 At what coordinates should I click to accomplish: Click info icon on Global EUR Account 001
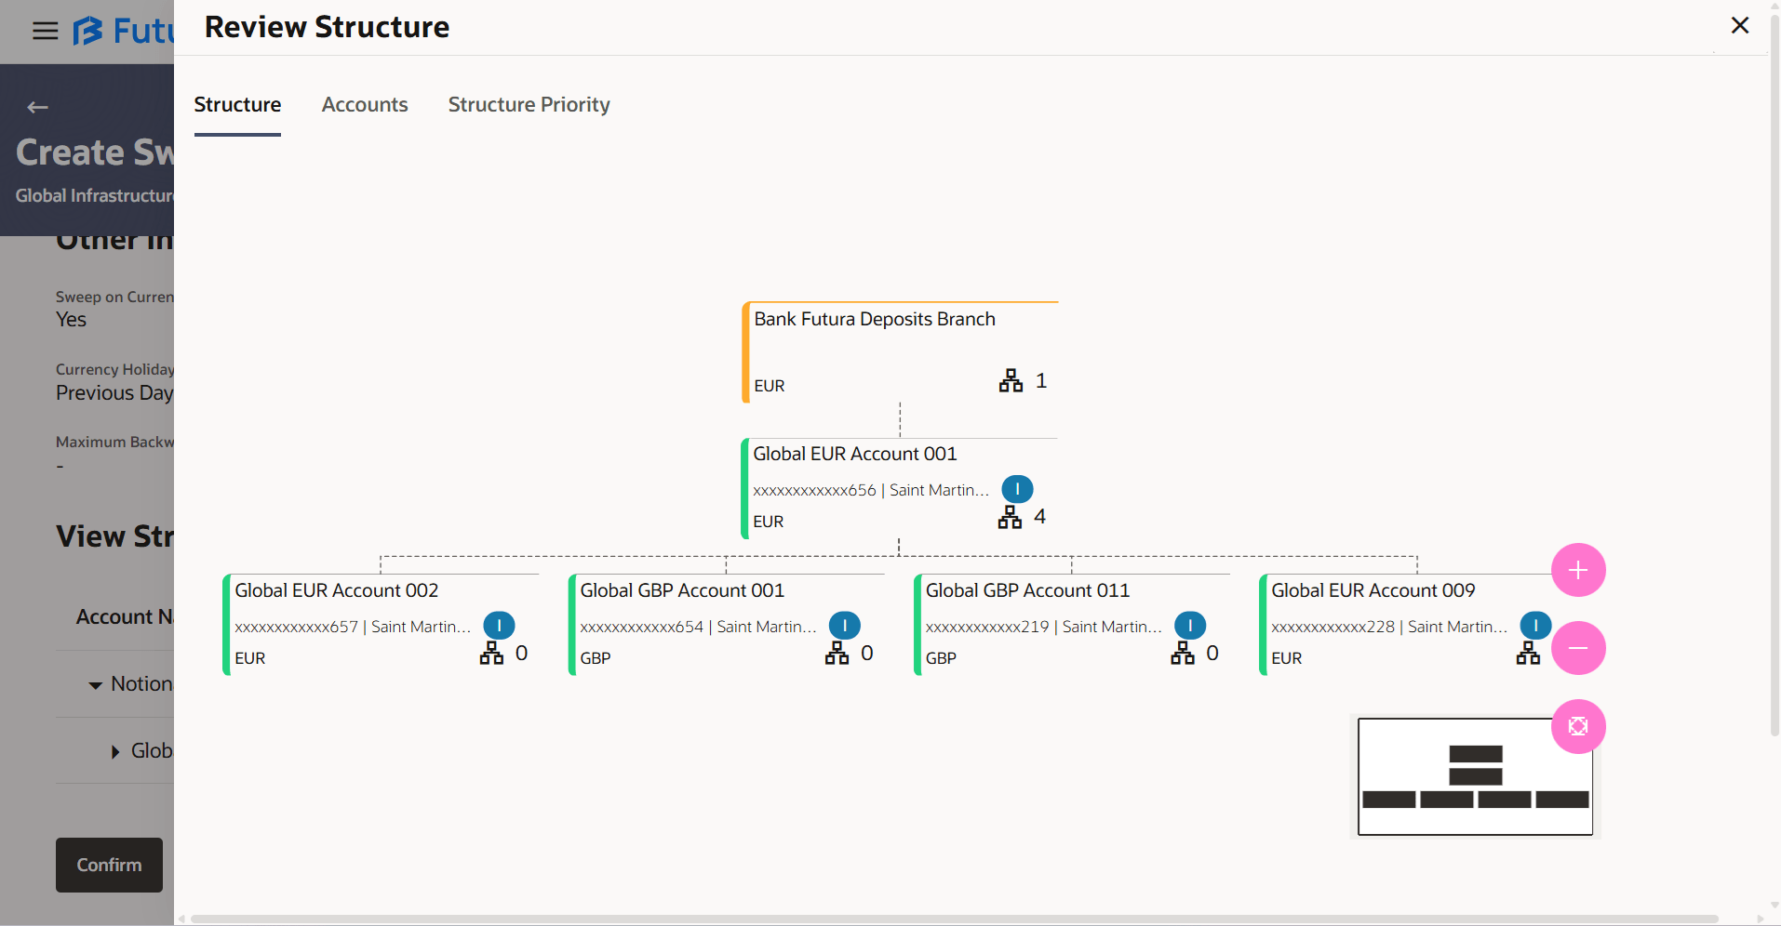pyautogui.click(x=1017, y=489)
